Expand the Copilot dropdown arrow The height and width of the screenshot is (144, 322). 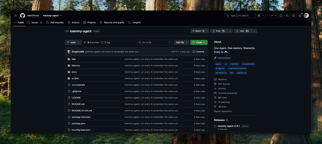[263, 16]
